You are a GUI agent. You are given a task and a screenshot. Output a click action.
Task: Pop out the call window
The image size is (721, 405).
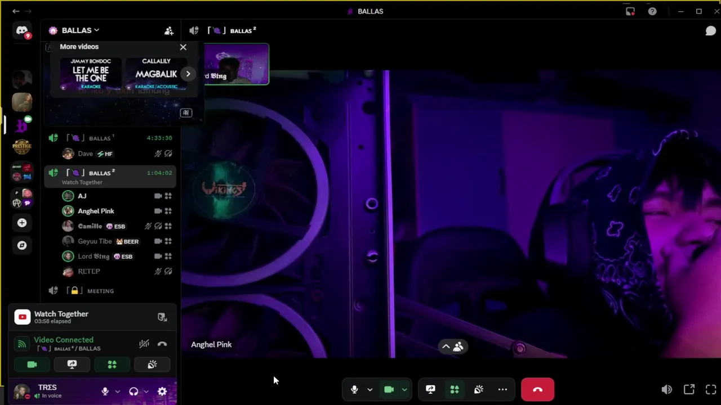[x=689, y=389]
